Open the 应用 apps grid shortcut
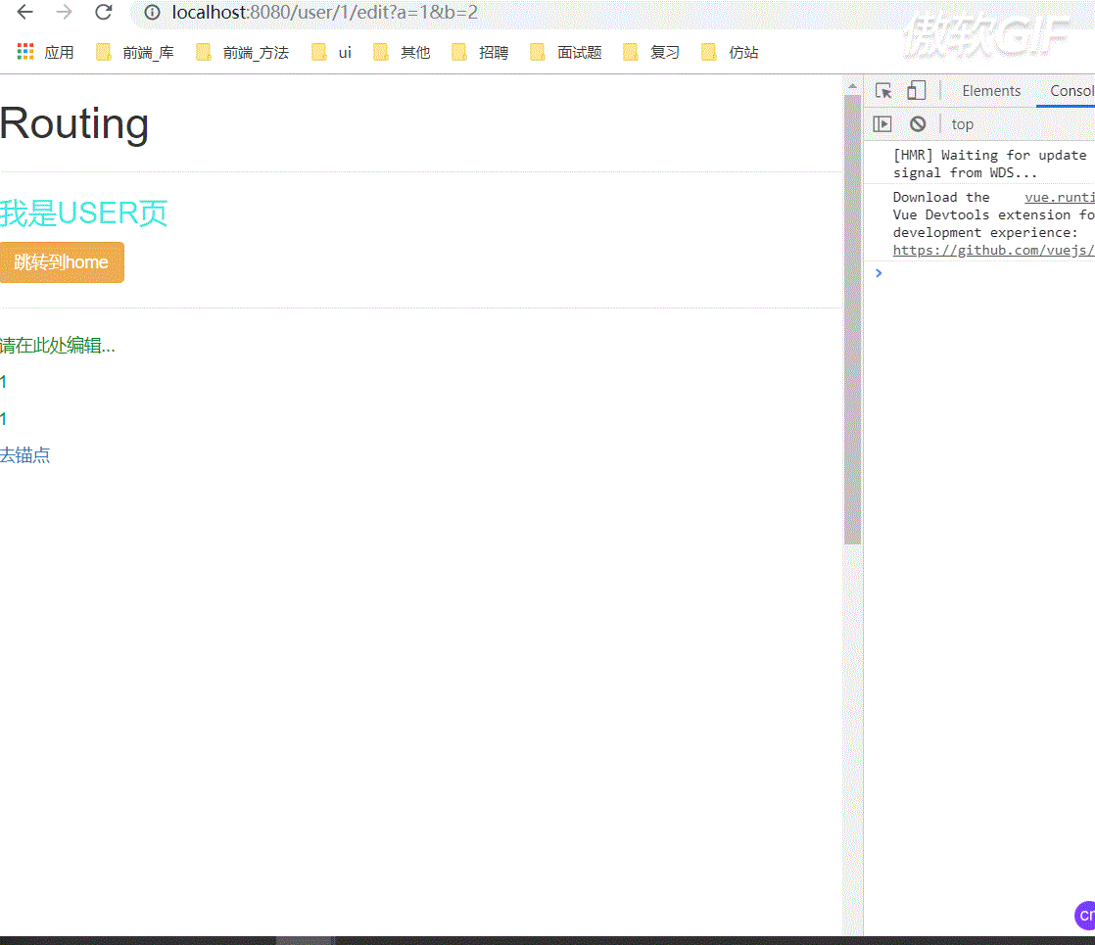Viewport: 1095px width, 945px height. 45,52
